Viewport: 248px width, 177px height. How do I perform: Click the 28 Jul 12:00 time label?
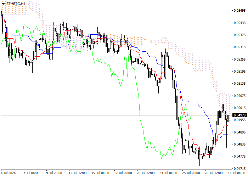click(214, 173)
